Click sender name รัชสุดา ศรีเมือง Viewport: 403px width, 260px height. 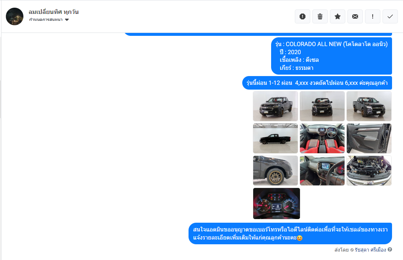(x=370, y=250)
